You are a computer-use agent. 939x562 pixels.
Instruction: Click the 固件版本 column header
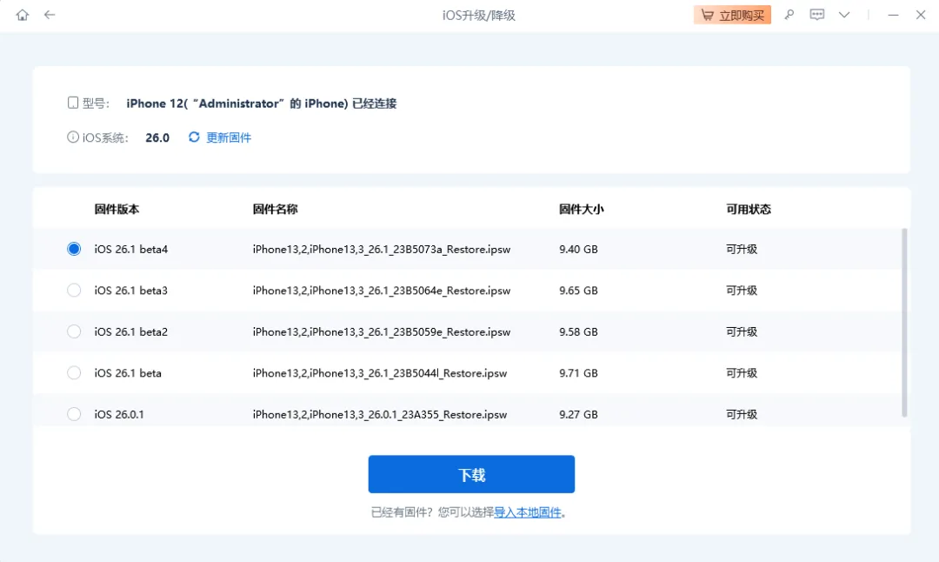click(x=117, y=209)
